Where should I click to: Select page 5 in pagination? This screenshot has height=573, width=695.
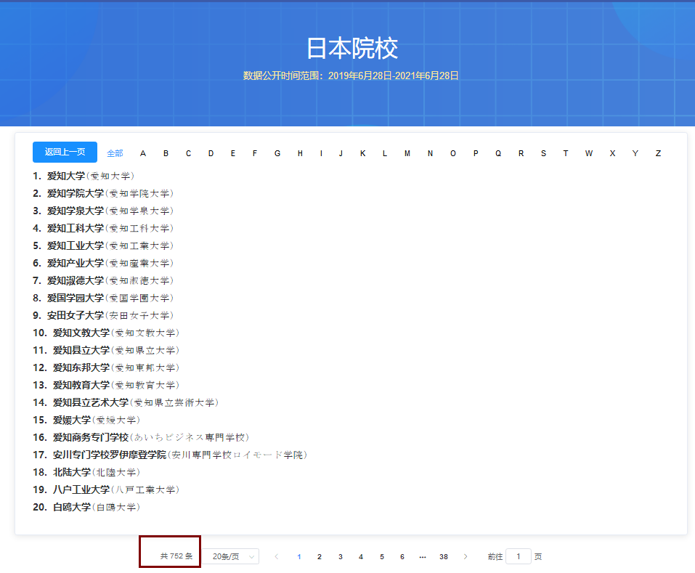point(381,556)
